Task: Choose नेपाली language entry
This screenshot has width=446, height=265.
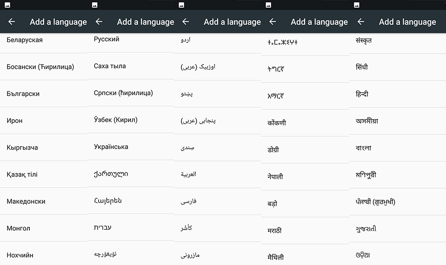Action: click(x=275, y=177)
